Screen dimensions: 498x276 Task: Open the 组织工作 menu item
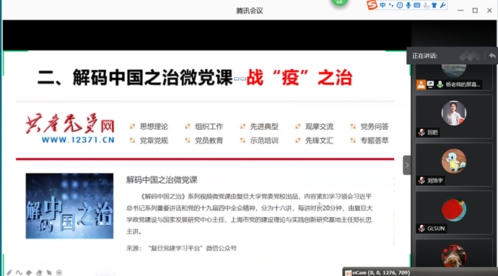coord(209,127)
